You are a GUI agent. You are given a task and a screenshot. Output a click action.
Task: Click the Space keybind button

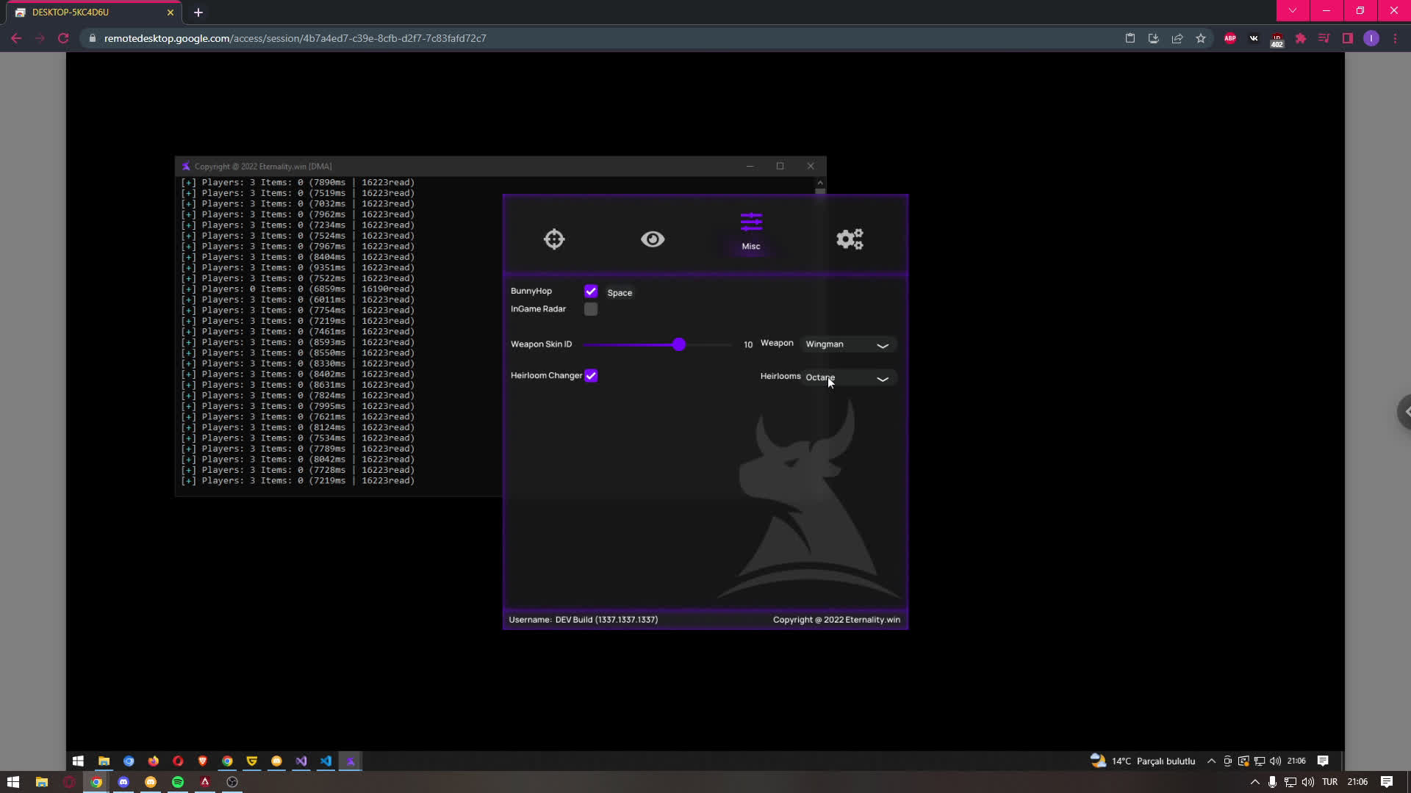[620, 293]
